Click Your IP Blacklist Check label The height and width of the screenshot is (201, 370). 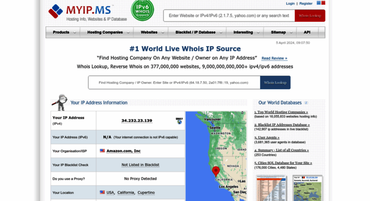tap(70, 165)
